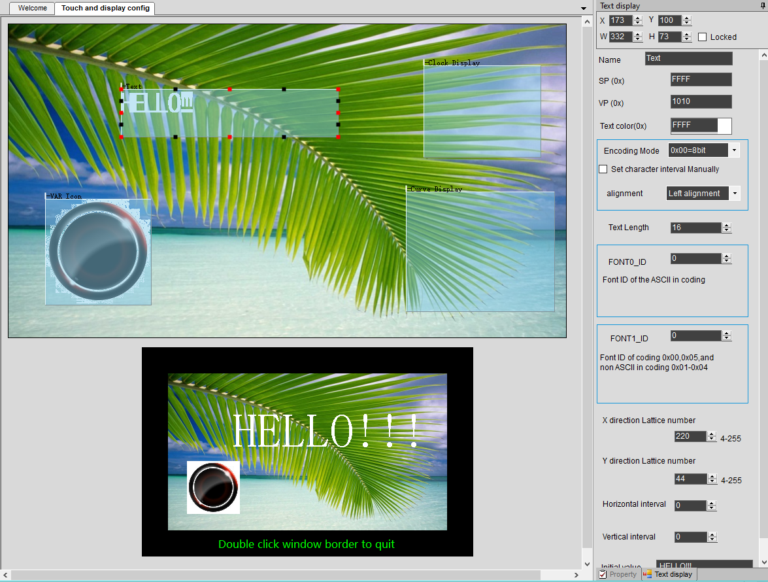The image size is (768, 582).
Task: Pin the Text display panel
Action: pyautogui.click(x=763, y=5)
